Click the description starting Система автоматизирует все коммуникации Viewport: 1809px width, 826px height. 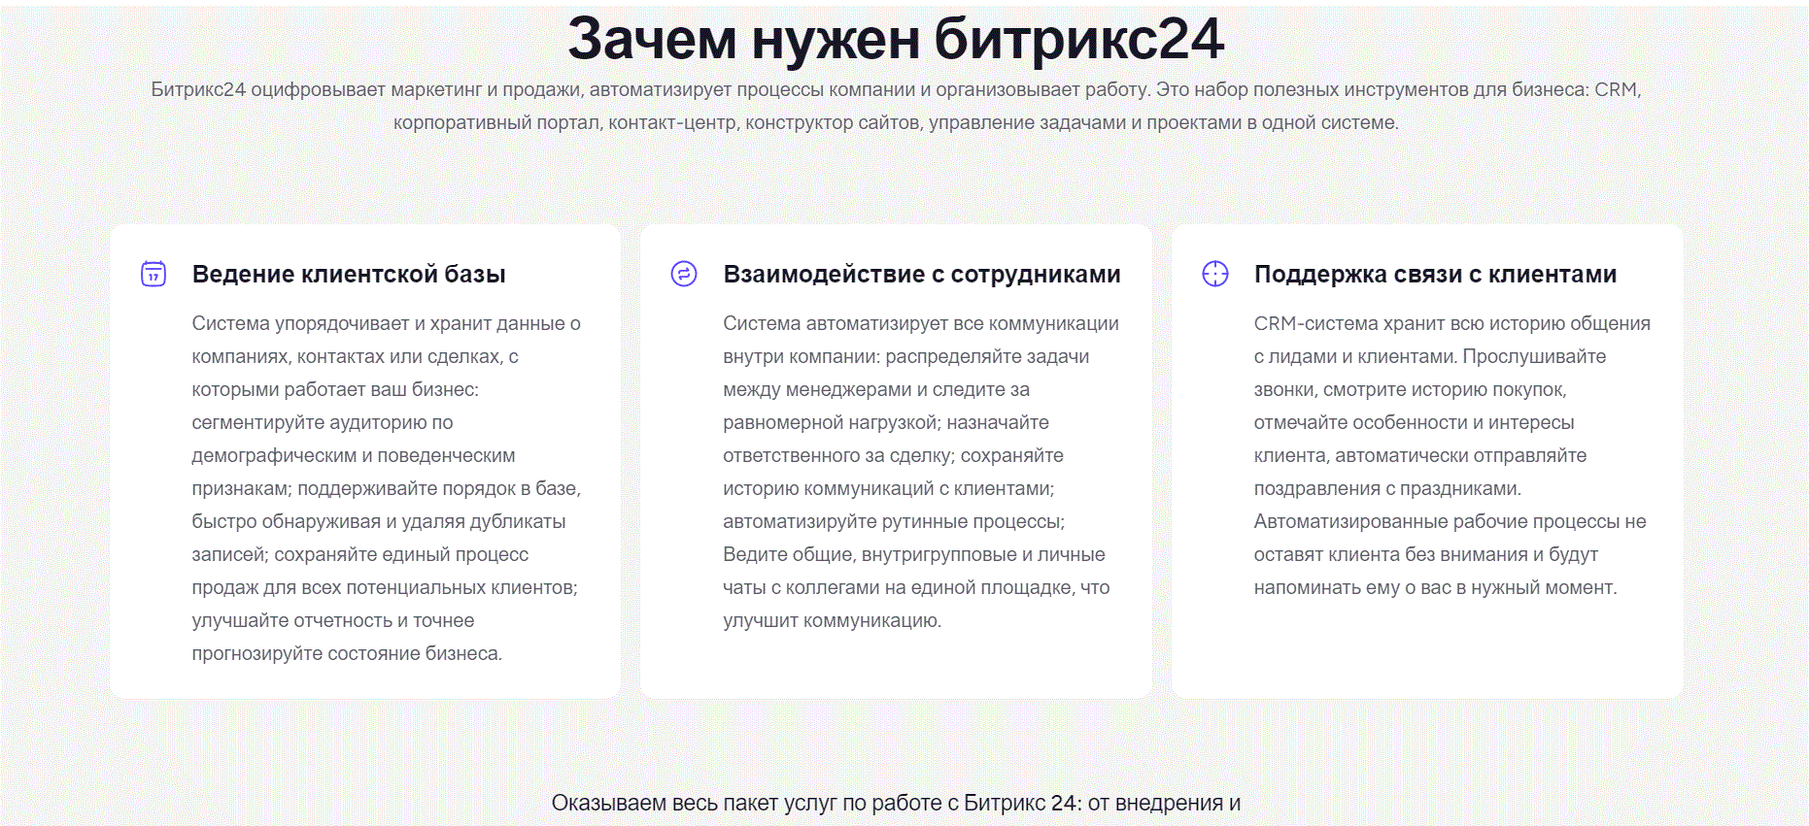point(921,472)
